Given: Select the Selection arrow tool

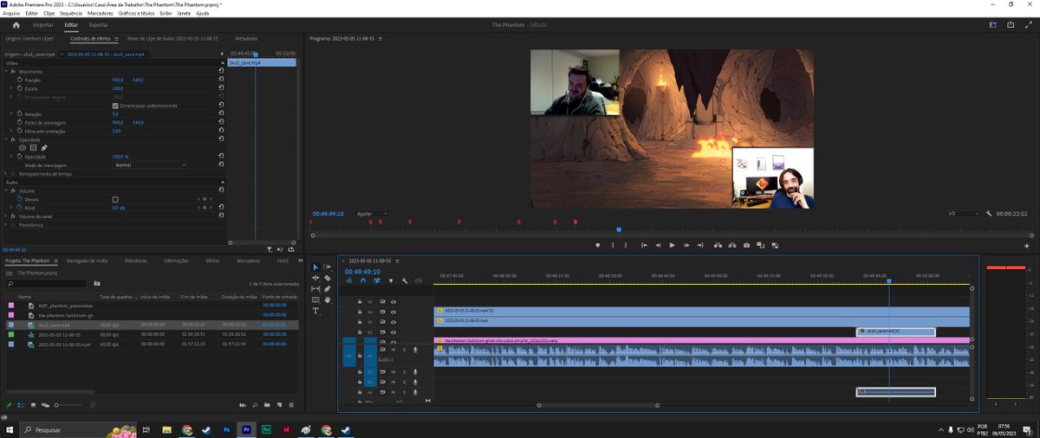Looking at the screenshot, I should coord(315,267).
